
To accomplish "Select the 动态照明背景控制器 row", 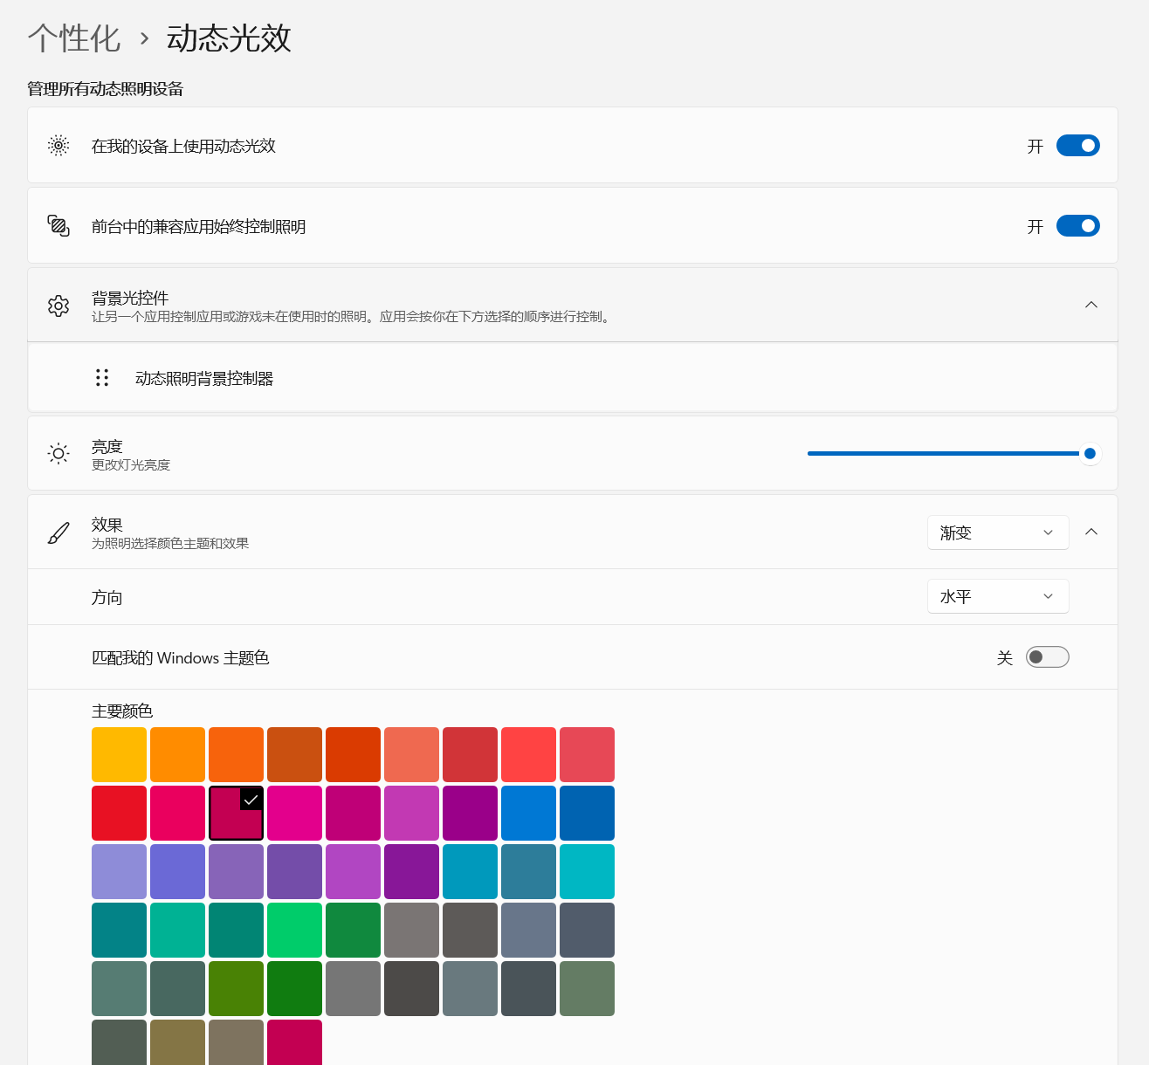I will (573, 378).
